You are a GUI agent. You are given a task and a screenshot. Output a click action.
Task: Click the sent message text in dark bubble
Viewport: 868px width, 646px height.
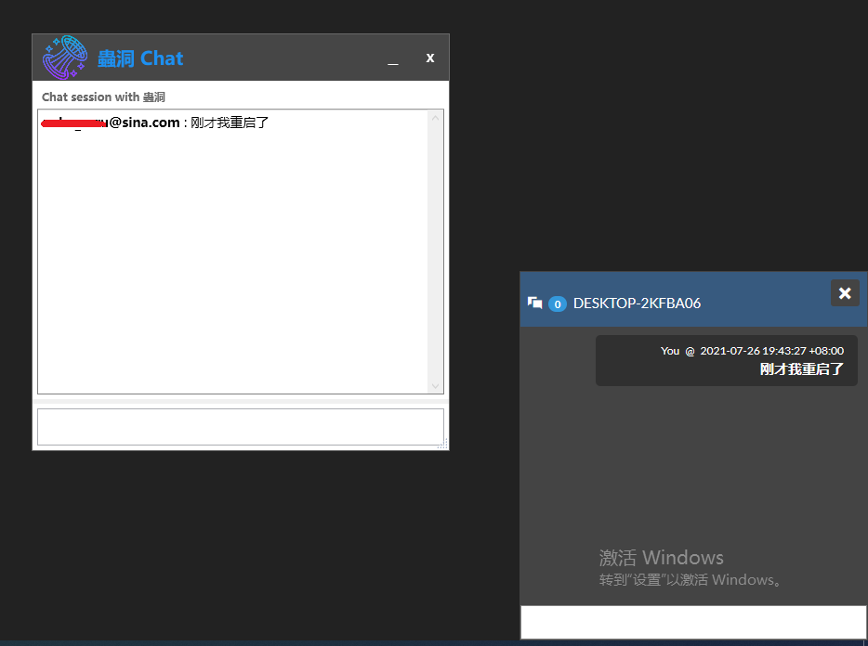pyautogui.click(x=801, y=369)
